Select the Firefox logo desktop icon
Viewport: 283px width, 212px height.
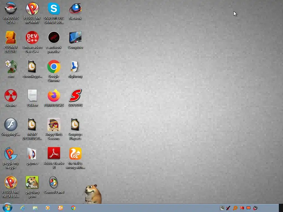point(54,98)
